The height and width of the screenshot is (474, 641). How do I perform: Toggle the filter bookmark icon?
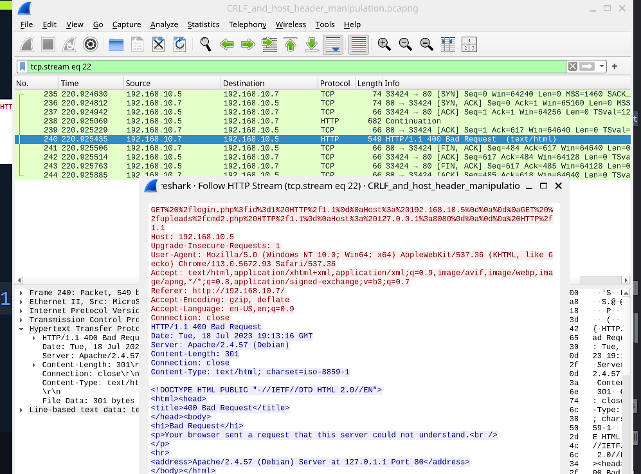coord(23,66)
